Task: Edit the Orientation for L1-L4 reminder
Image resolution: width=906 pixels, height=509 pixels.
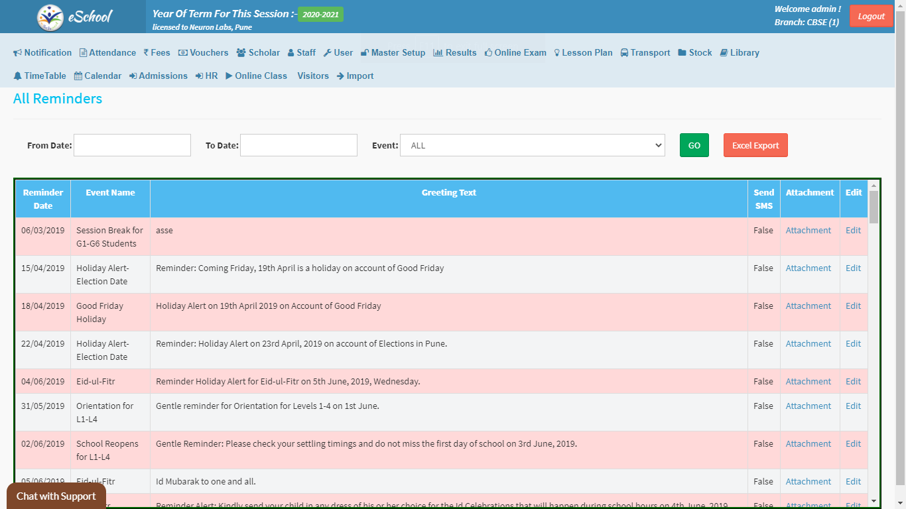Action: click(853, 406)
